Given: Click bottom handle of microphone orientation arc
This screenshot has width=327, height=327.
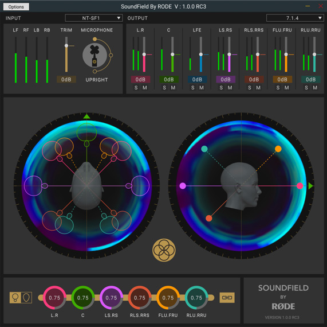Looking at the screenshot, I should (x=94, y=72).
